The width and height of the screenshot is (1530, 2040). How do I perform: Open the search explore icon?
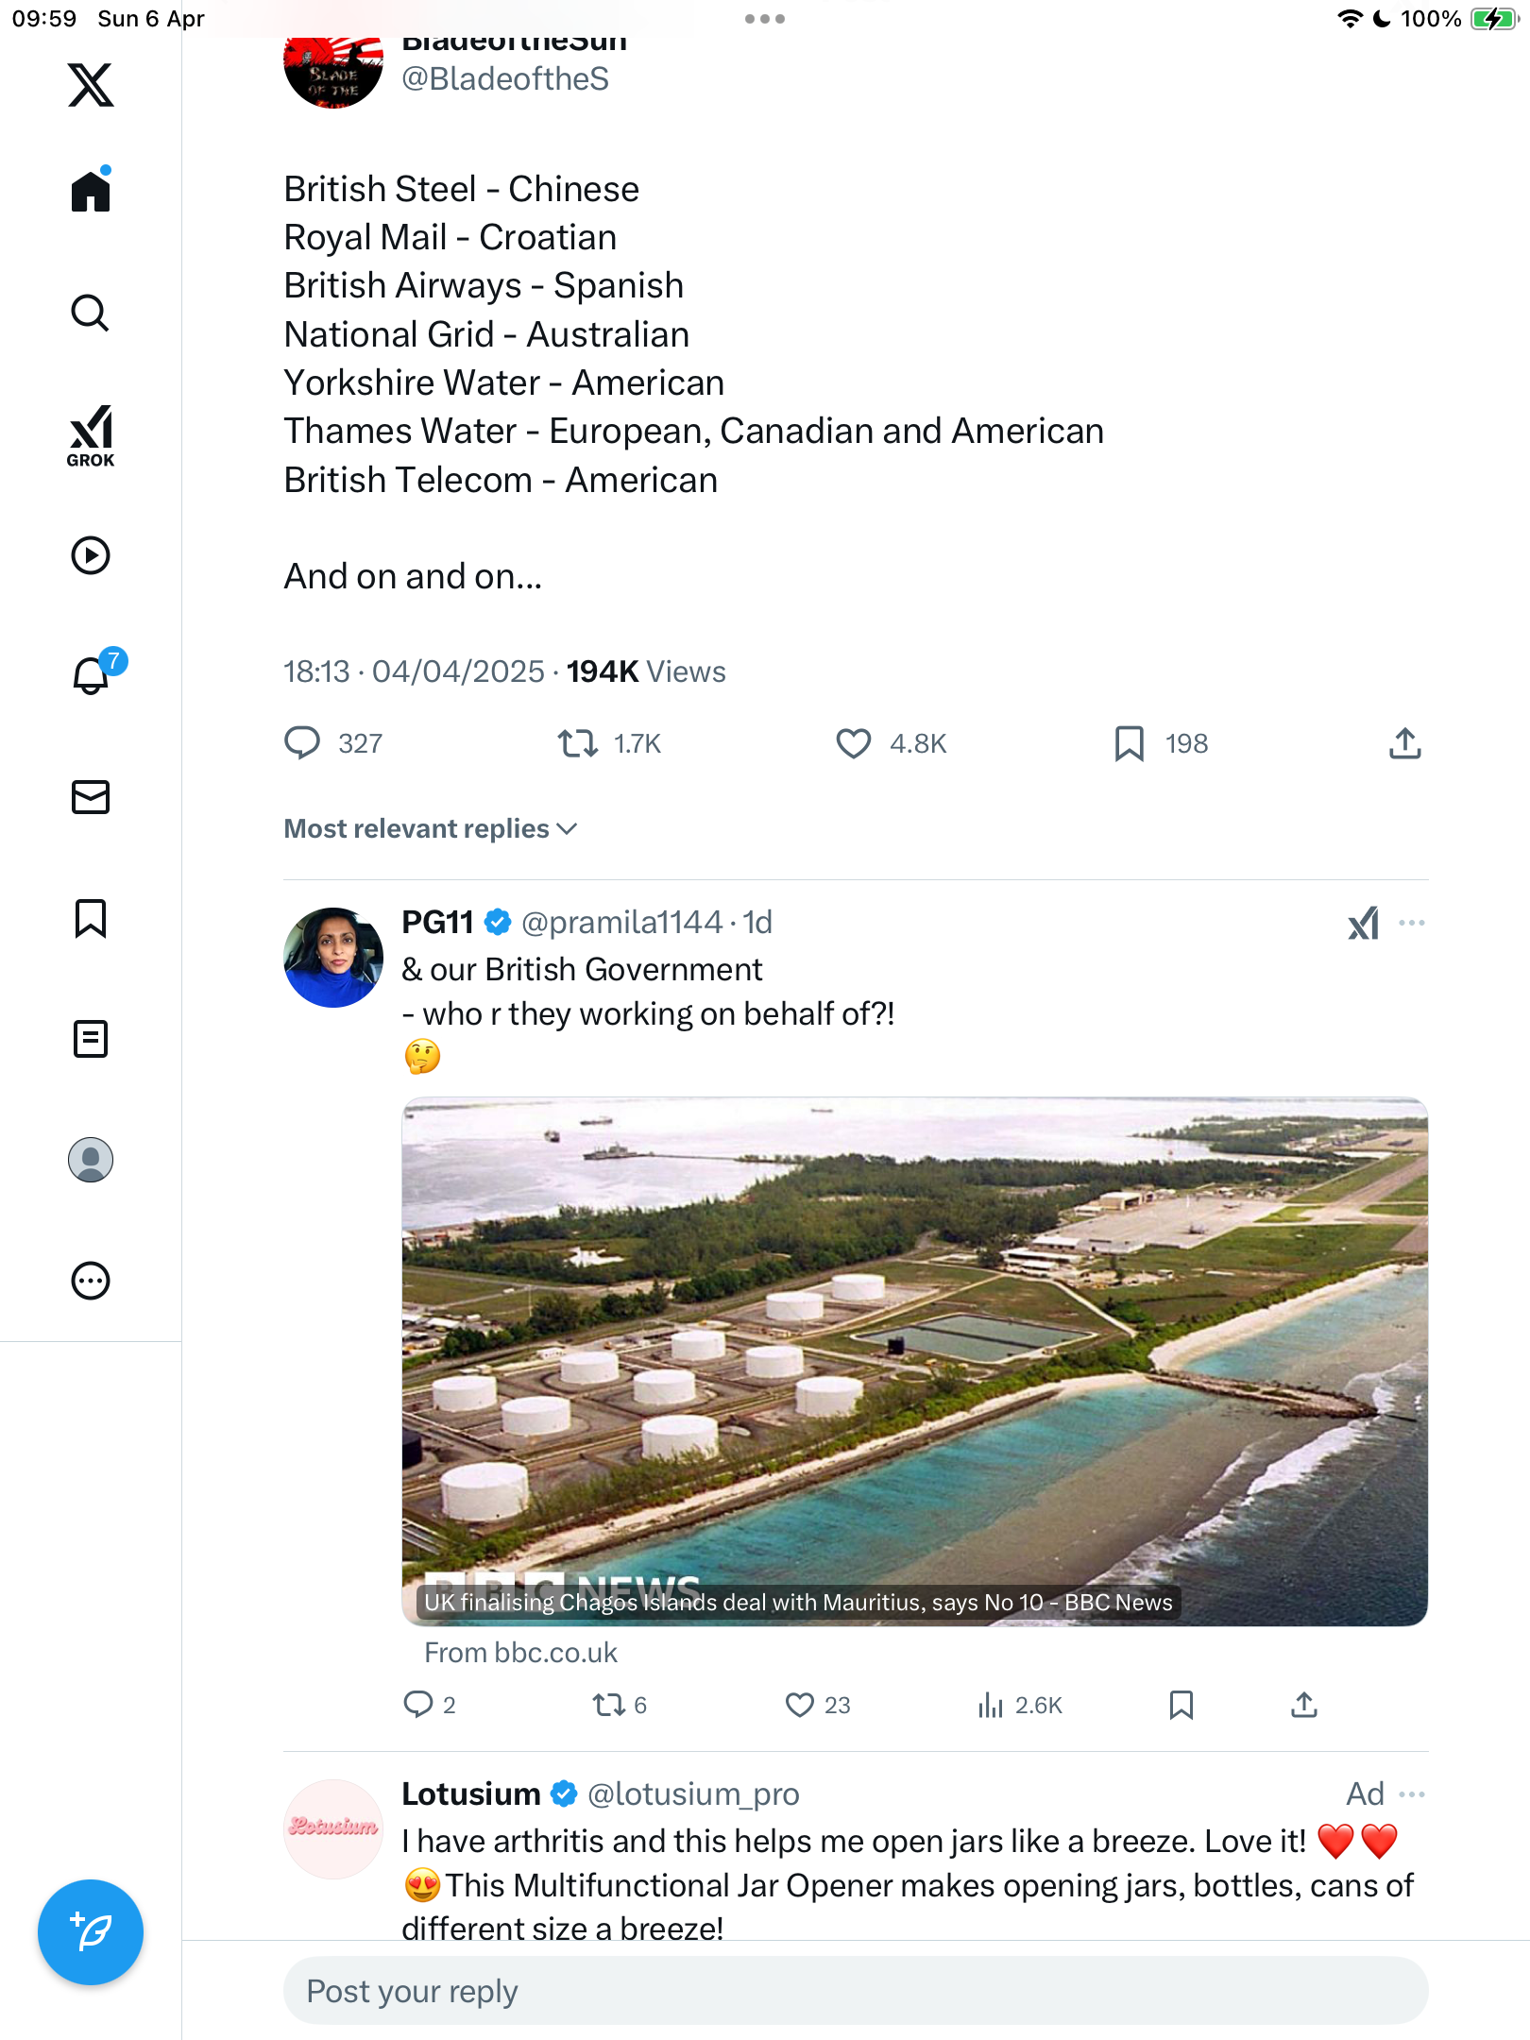(91, 313)
